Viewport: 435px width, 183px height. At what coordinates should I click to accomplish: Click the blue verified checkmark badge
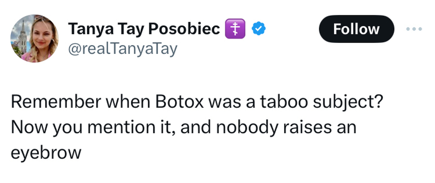tap(259, 29)
